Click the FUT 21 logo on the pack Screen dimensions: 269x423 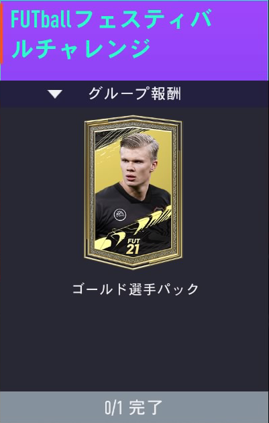tap(133, 246)
